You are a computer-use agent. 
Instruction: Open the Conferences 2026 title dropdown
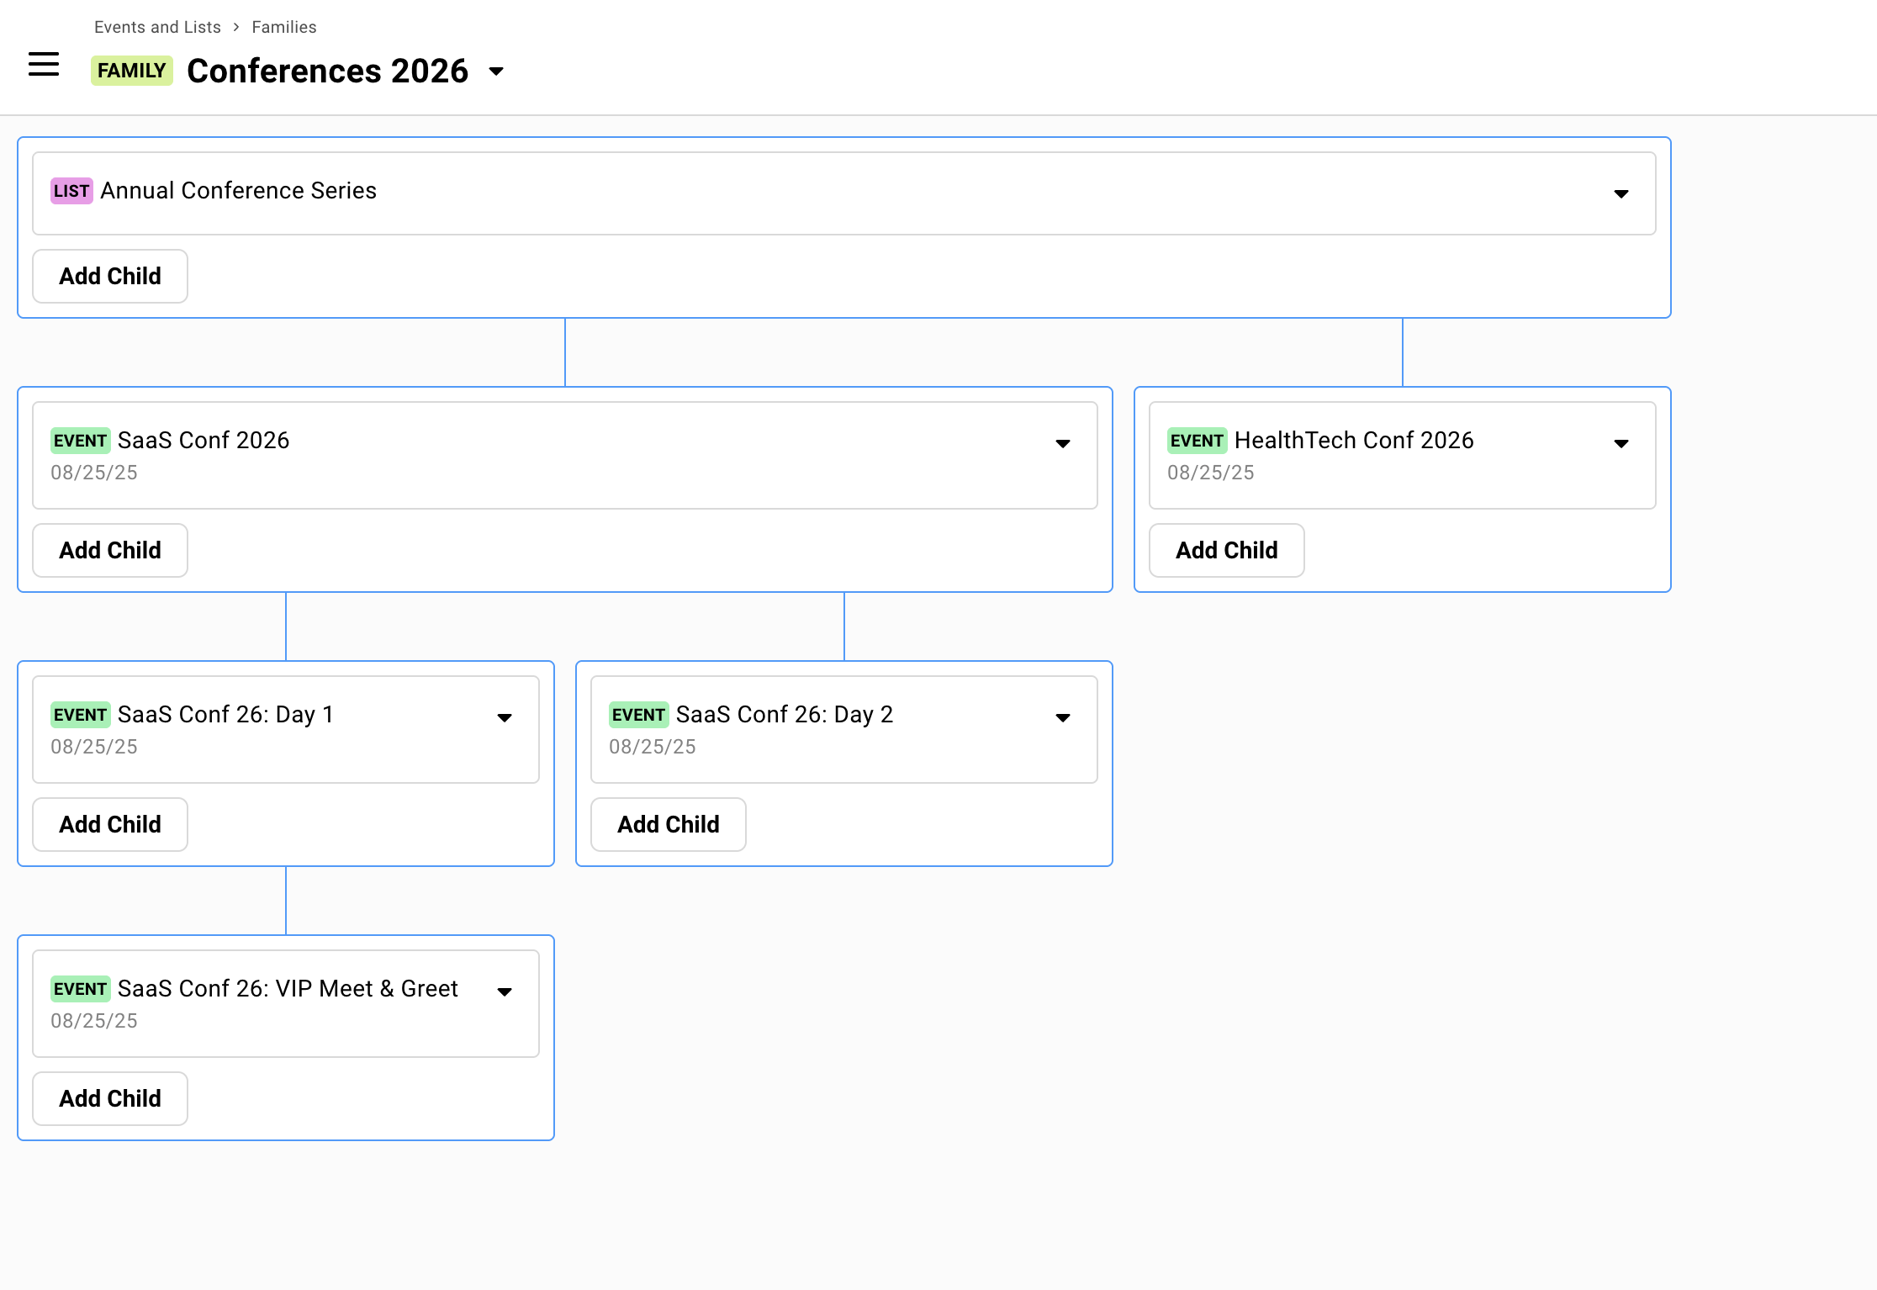[496, 71]
